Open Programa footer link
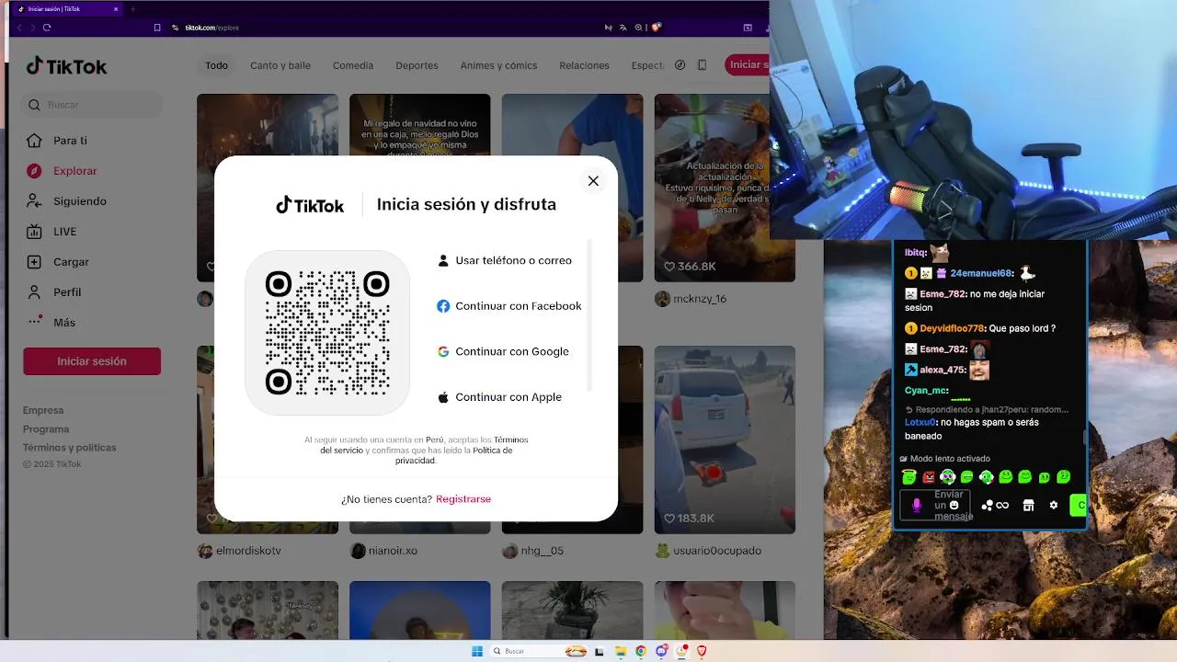 46,429
